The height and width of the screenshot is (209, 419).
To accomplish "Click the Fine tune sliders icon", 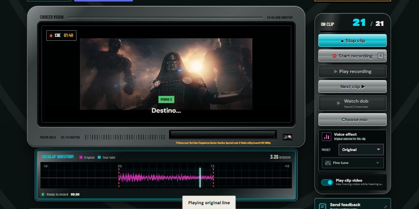I will (328, 163).
